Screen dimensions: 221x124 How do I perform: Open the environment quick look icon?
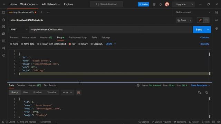(x=217, y=12)
